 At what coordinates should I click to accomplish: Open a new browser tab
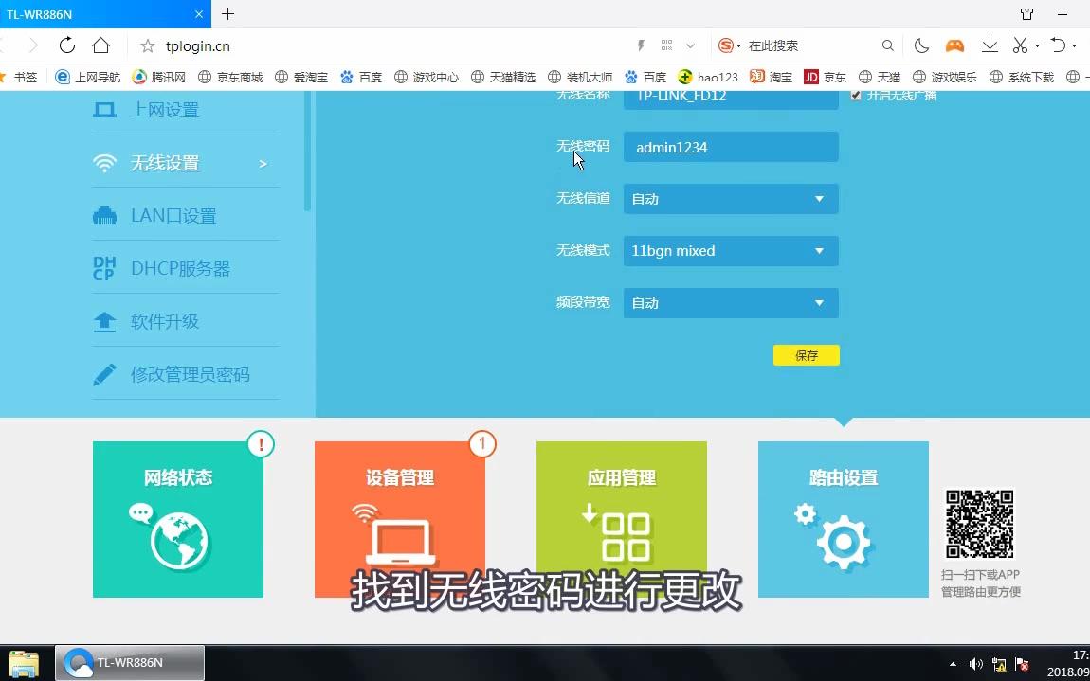click(227, 14)
